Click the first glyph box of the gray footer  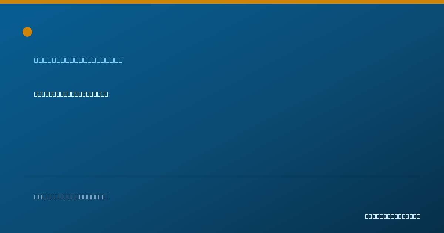pyautogui.click(x=36, y=197)
